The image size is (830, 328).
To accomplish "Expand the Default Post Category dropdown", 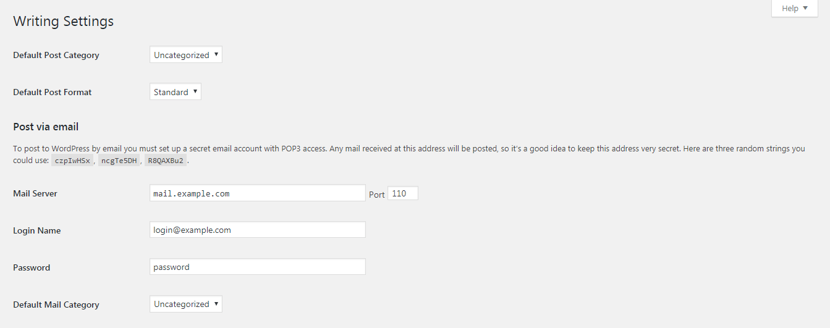I will (x=185, y=55).
